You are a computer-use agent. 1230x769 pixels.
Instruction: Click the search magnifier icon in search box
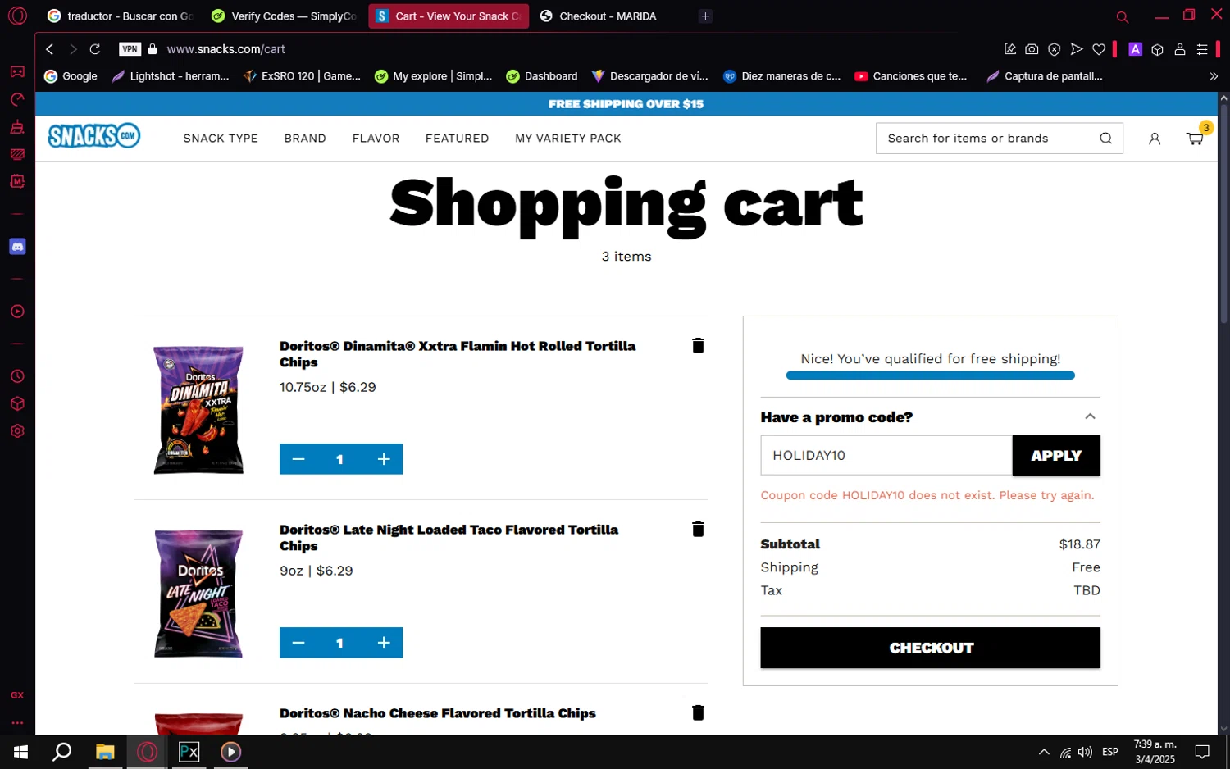click(1105, 138)
